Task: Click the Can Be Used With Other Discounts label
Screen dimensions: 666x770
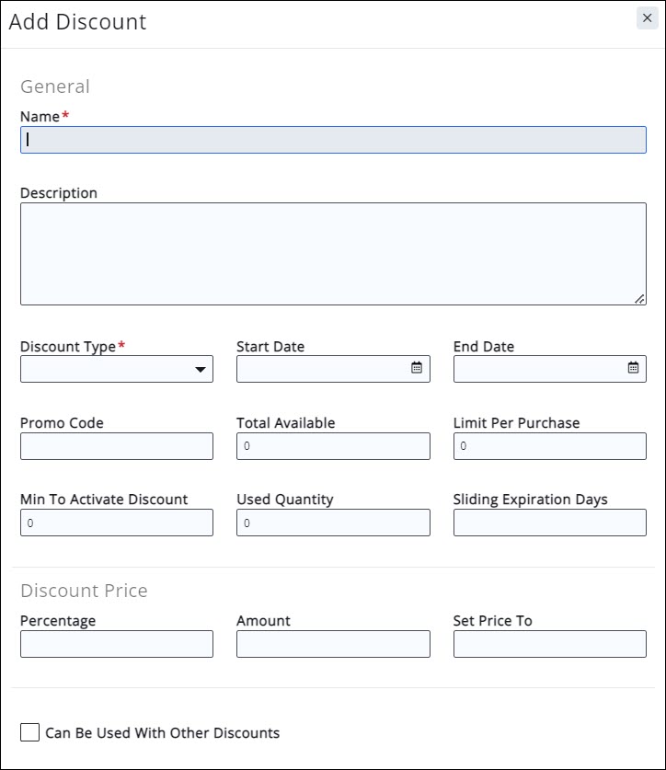Action: tap(162, 733)
